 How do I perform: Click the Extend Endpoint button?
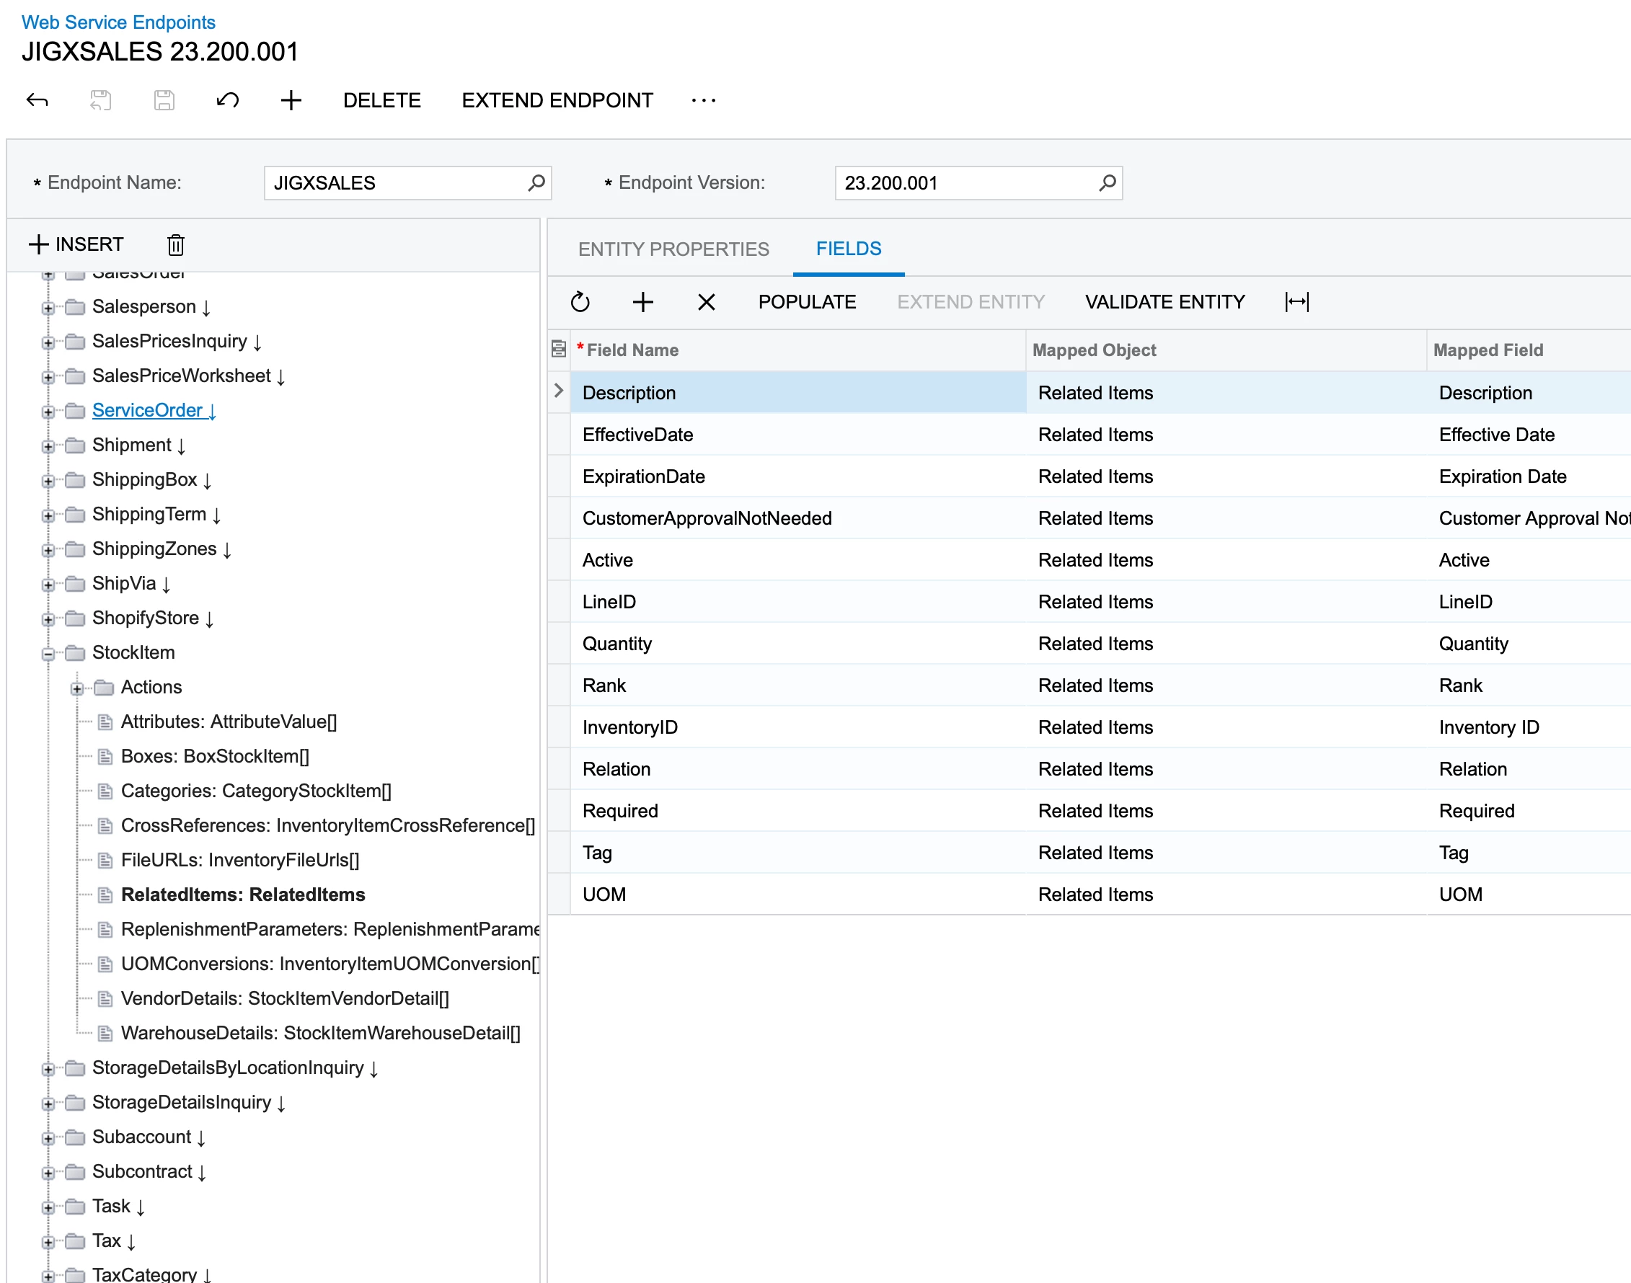click(x=557, y=100)
